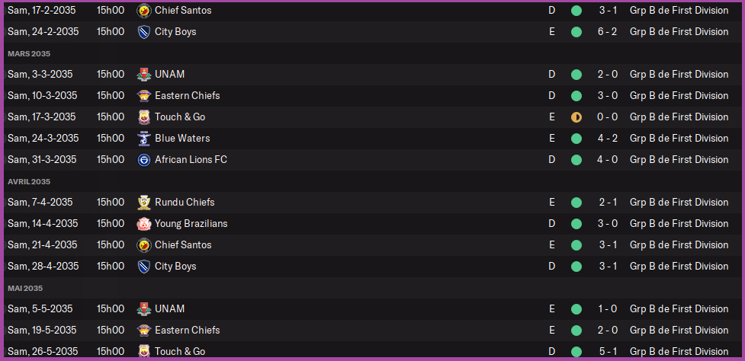This screenshot has width=745, height=361.
Task: Click Rundu Chiefs club badge
Action: point(143,203)
